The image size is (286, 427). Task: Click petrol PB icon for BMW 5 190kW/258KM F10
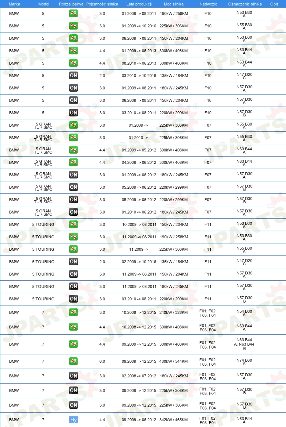pos(74,14)
